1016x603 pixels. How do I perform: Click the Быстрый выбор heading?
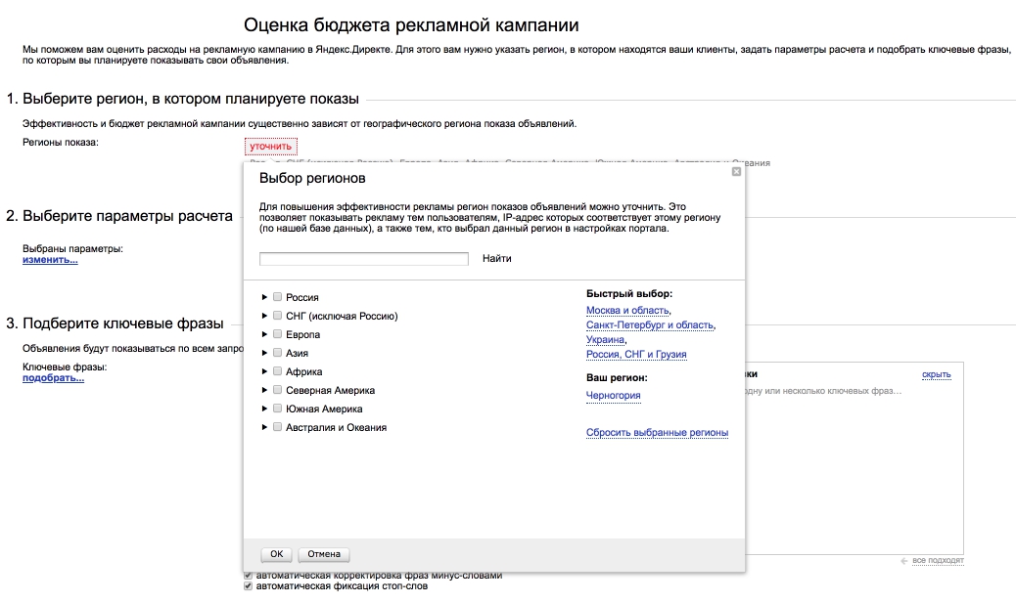click(x=629, y=294)
